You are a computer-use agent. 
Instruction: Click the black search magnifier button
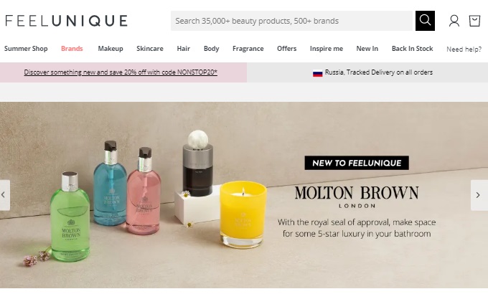[425, 21]
